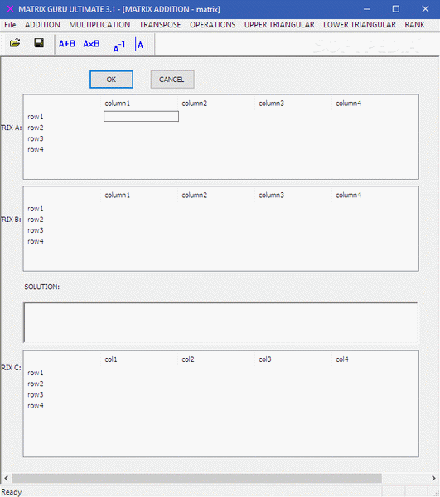Select the AxB multiplication toolbar icon
The width and height of the screenshot is (440, 497).
pos(91,44)
